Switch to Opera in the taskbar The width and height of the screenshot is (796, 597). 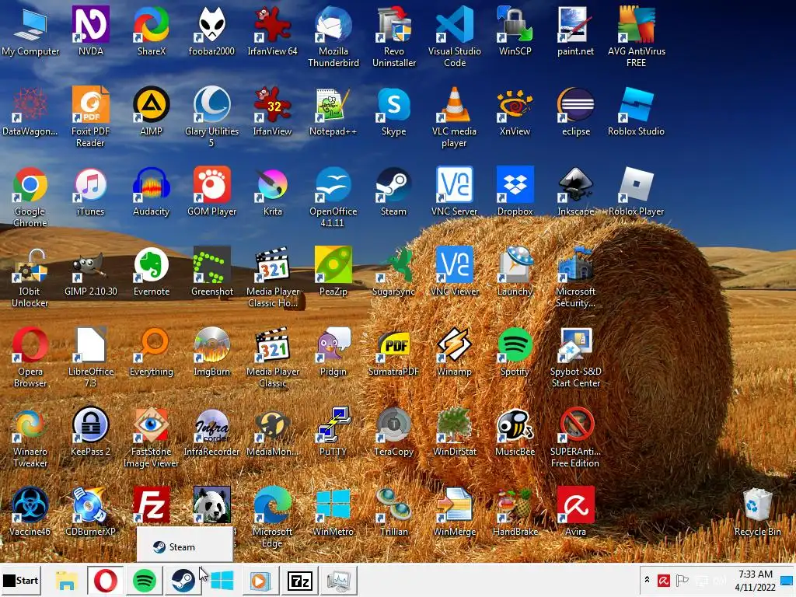(x=105, y=580)
